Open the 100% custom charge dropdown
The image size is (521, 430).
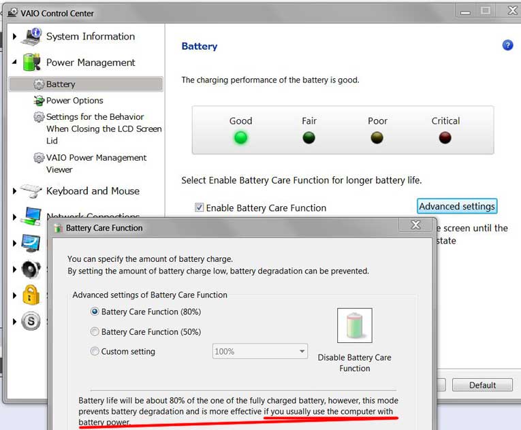tap(260, 352)
